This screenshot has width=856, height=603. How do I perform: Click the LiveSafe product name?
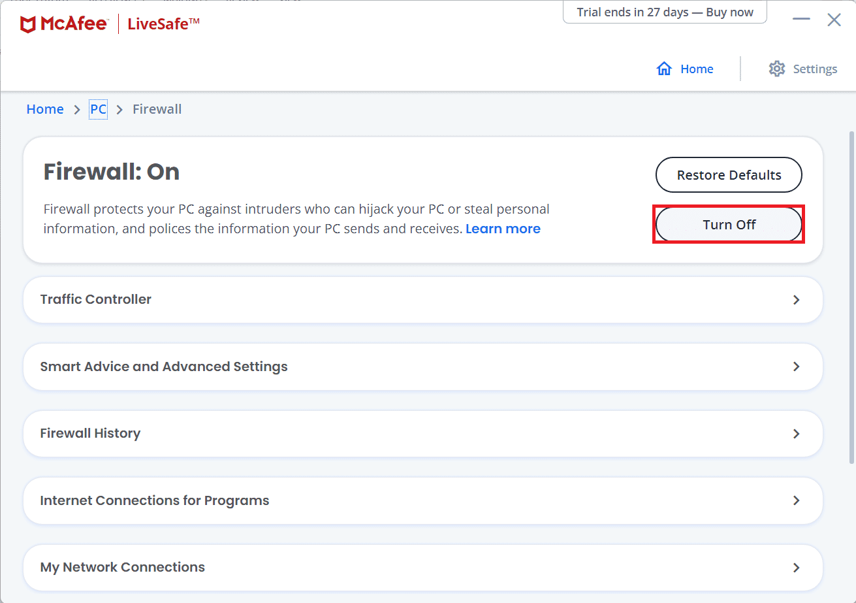point(162,23)
